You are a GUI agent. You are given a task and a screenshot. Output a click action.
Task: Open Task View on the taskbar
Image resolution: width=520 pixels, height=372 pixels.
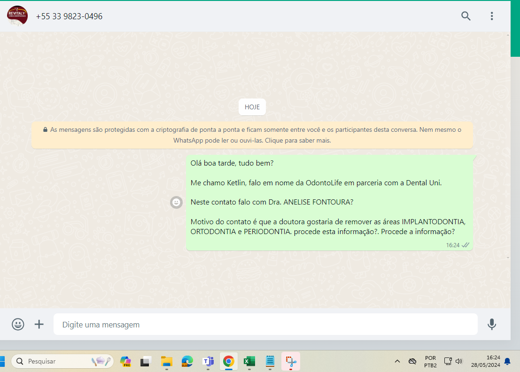pos(146,361)
